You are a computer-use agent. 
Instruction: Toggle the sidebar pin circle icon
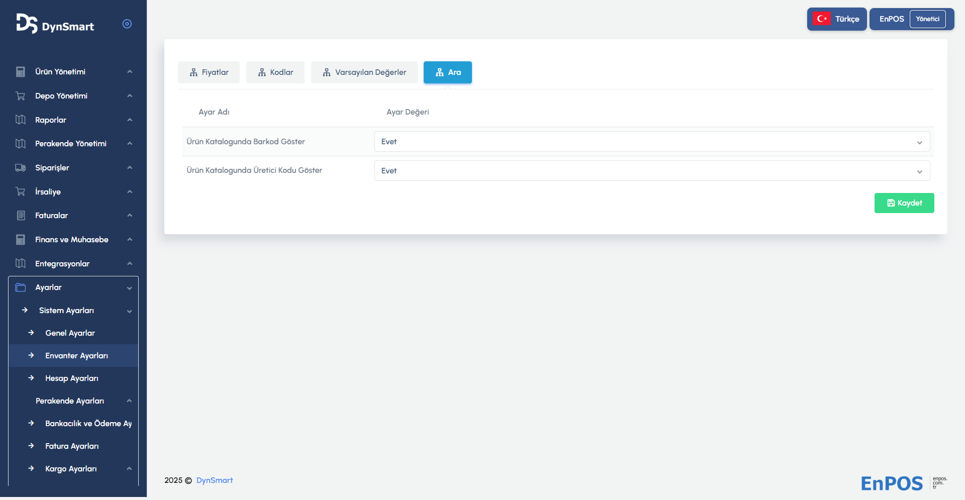[x=127, y=24]
